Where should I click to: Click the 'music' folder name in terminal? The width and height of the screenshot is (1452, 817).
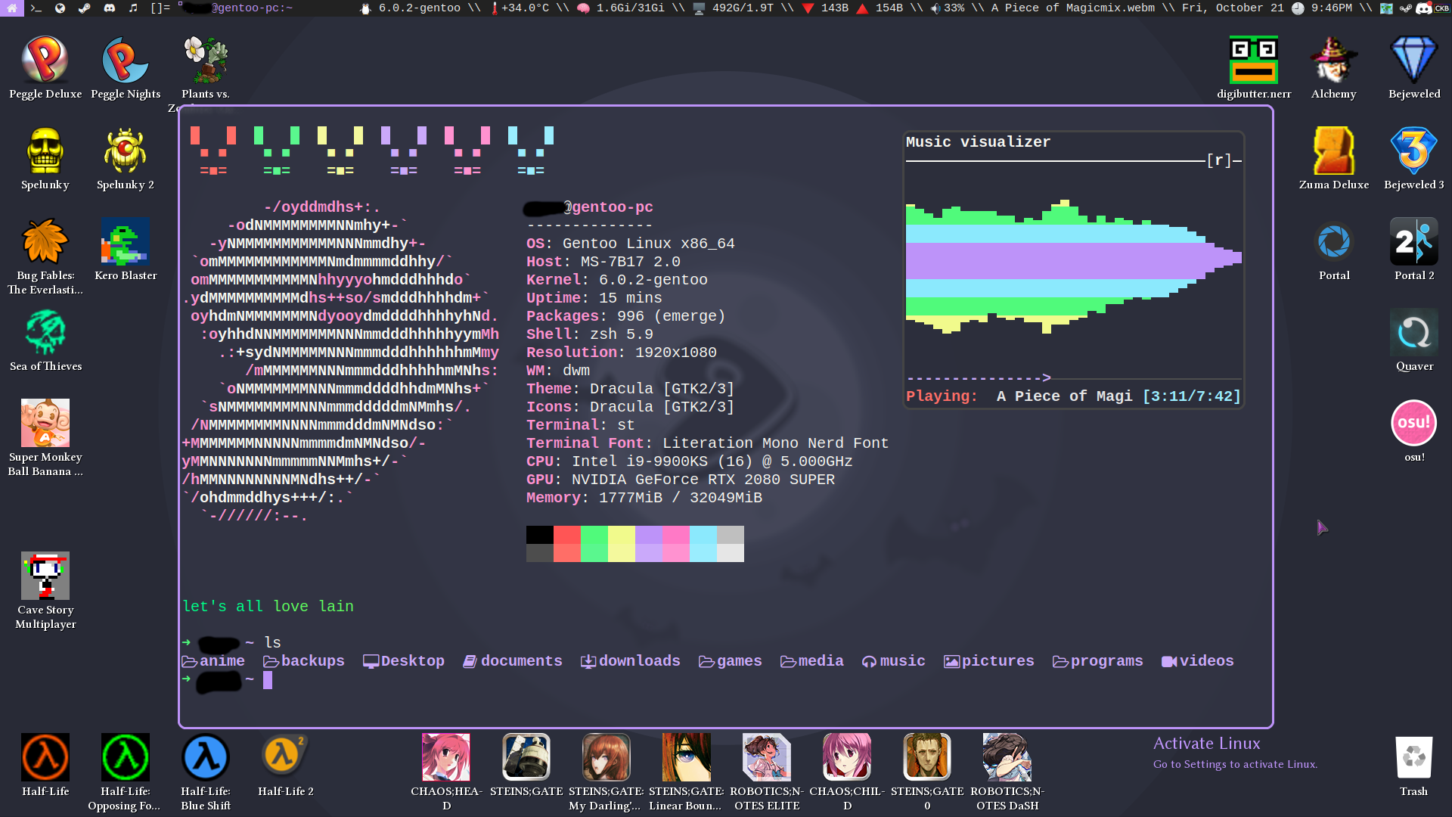903,661
